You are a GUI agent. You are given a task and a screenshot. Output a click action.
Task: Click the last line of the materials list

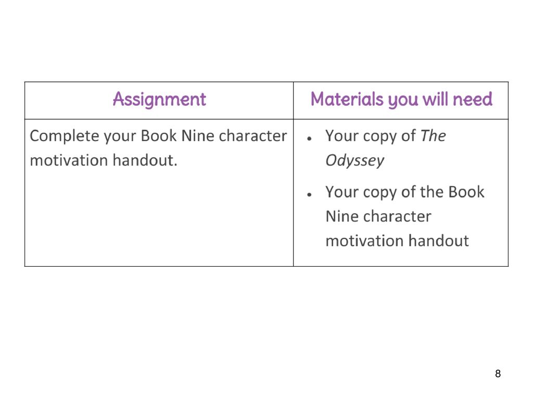click(397, 241)
